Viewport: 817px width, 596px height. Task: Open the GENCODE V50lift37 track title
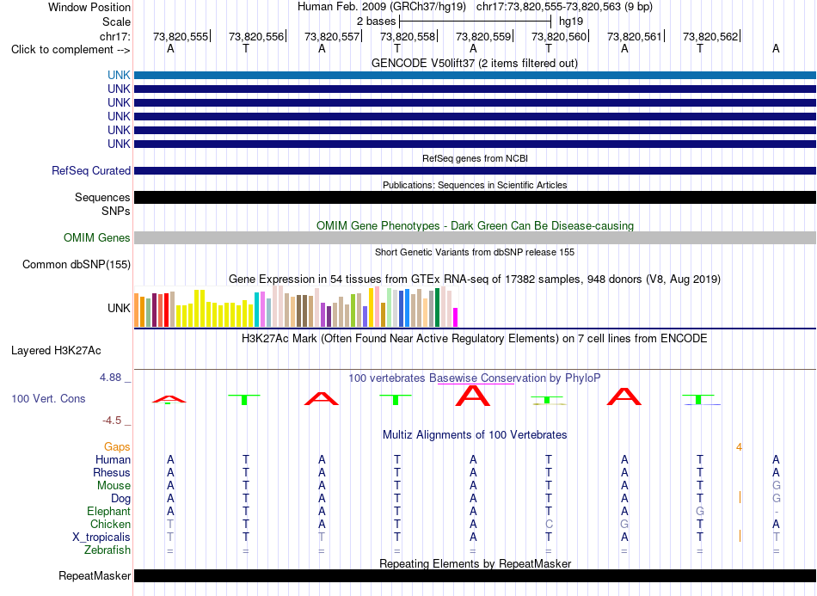475,63
